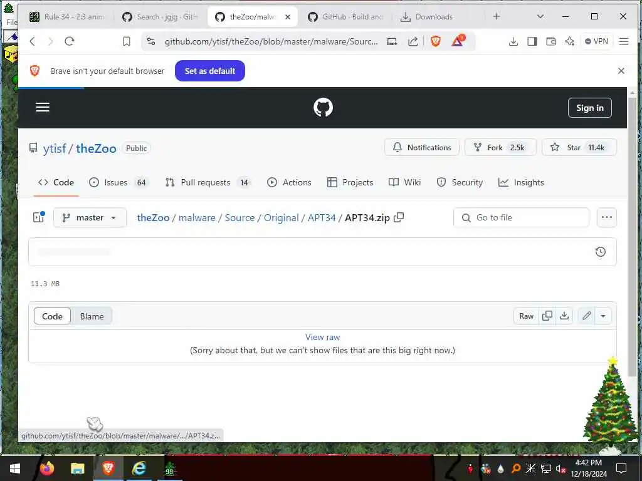Click the browser back arrow
The height and width of the screenshot is (481, 642).
click(33, 41)
